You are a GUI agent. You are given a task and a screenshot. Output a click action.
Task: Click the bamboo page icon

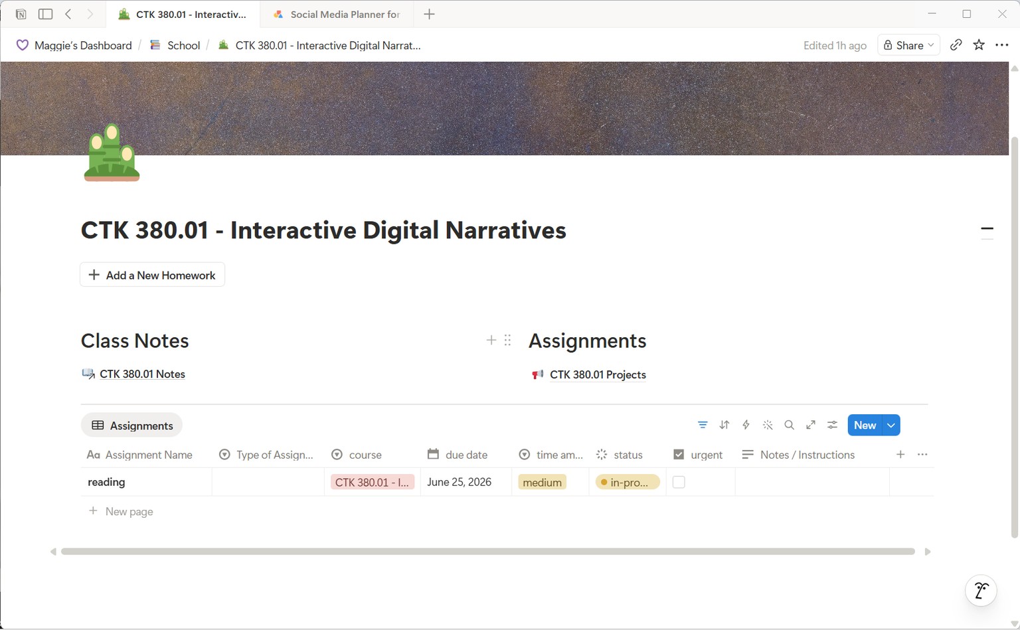click(112, 152)
